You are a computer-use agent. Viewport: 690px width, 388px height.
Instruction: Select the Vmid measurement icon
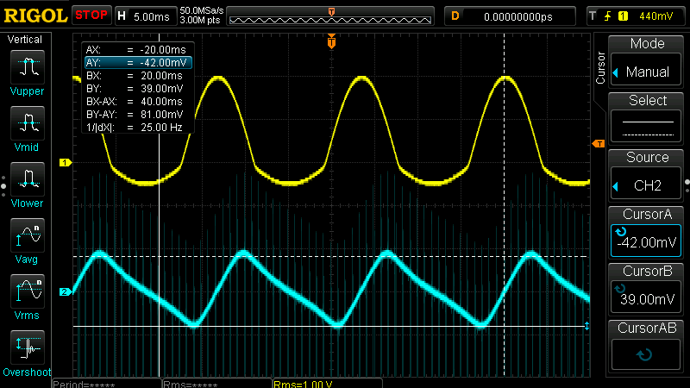[28, 123]
